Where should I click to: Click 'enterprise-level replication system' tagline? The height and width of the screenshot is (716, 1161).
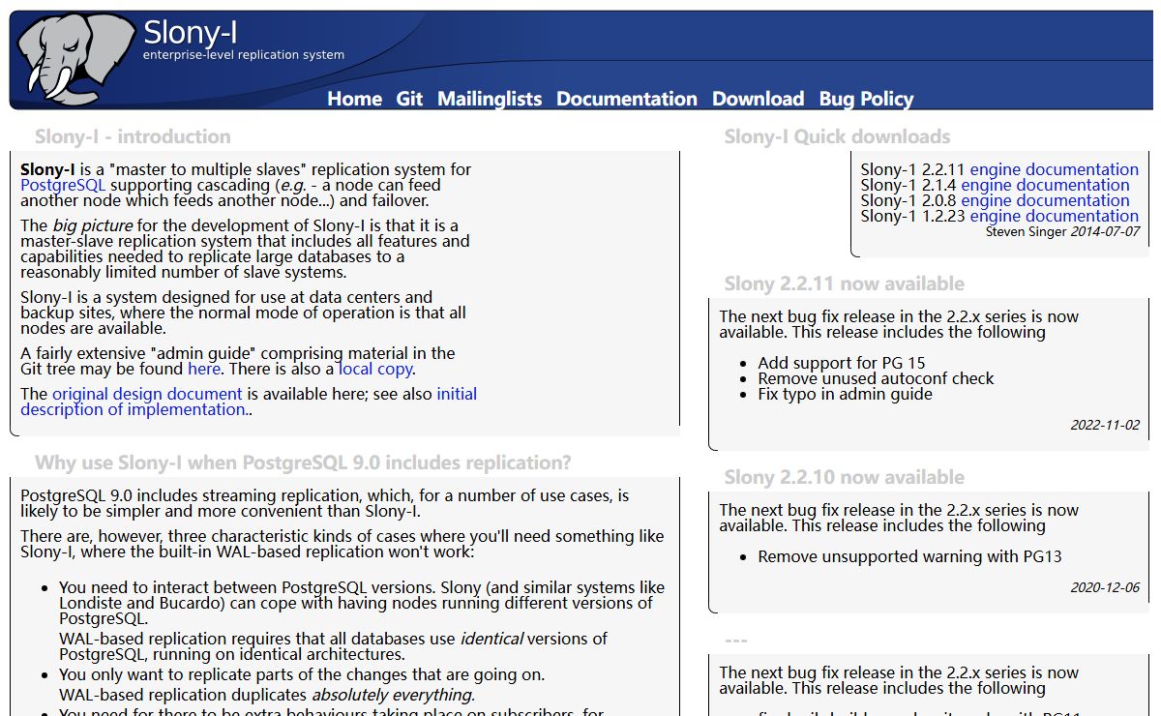(244, 55)
